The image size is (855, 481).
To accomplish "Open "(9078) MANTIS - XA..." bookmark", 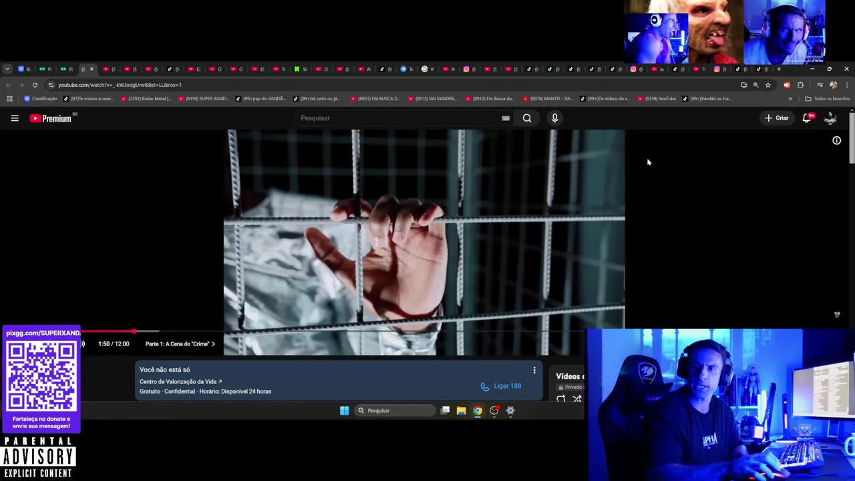I will point(548,99).
